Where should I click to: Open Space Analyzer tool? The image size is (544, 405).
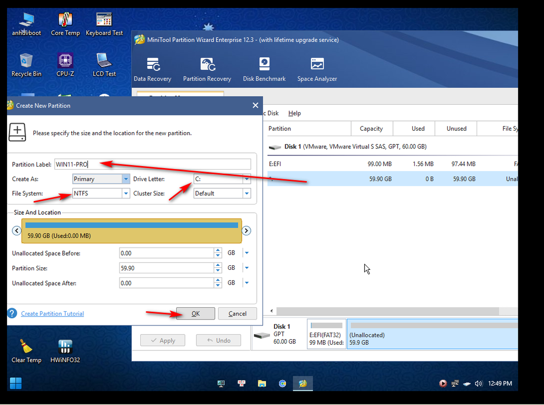click(x=317, y=70)
